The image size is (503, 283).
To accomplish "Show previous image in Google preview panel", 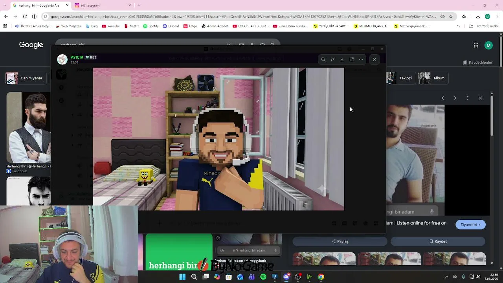I will click(442, 98).
